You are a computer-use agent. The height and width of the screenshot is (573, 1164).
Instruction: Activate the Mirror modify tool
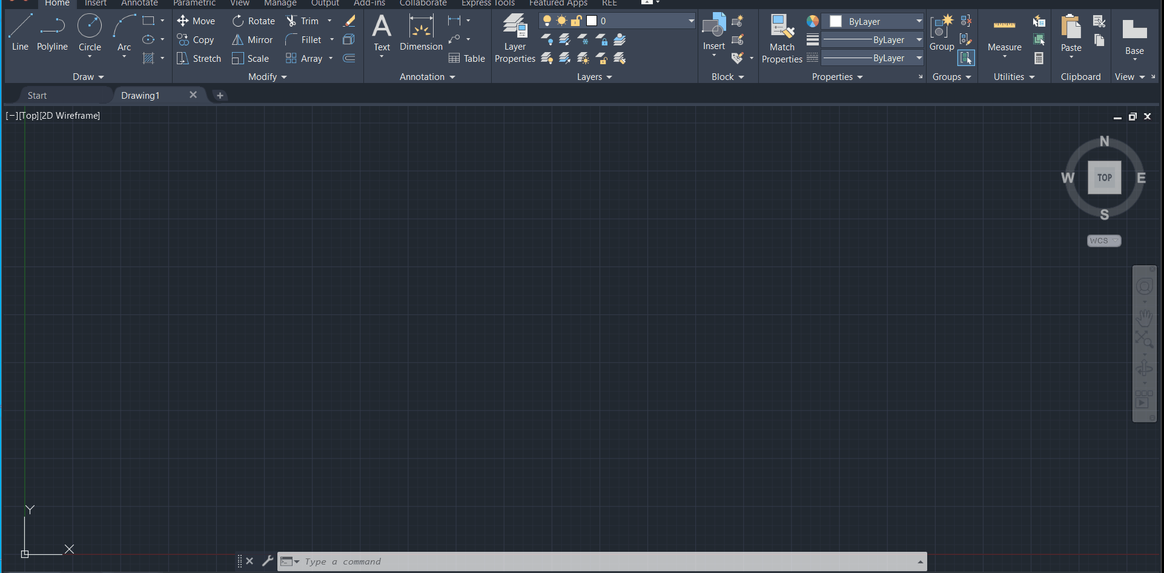[x=253, y=40]
